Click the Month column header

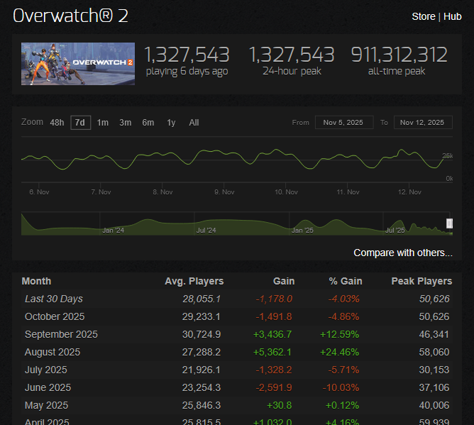[x=36, y=281]
